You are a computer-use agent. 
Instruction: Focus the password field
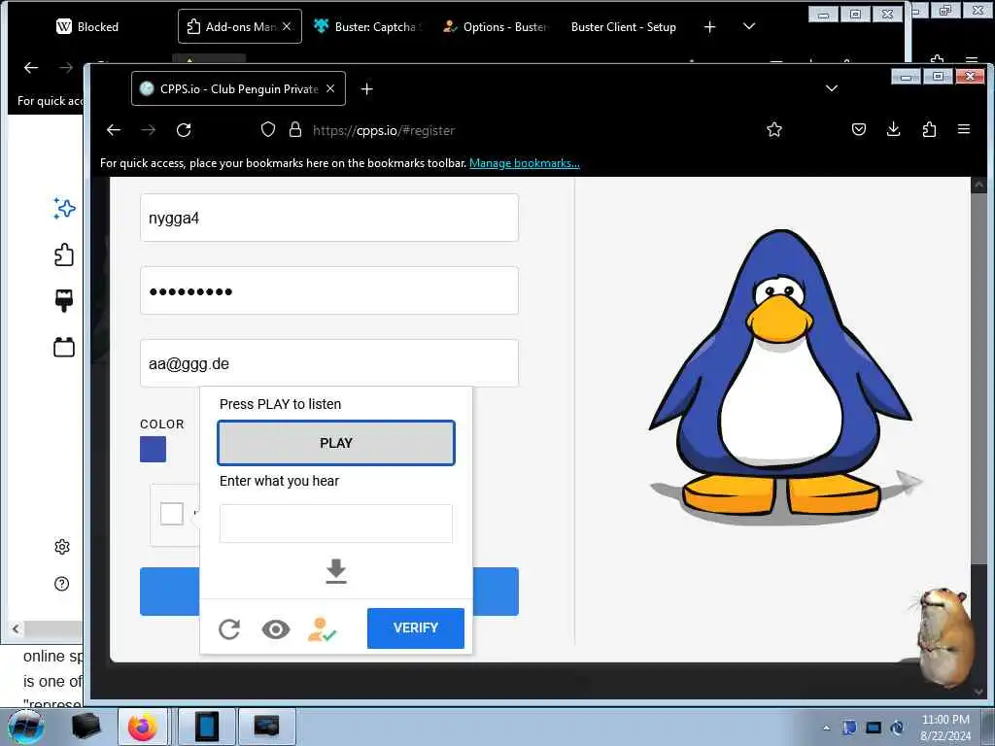tap(328, 290)
